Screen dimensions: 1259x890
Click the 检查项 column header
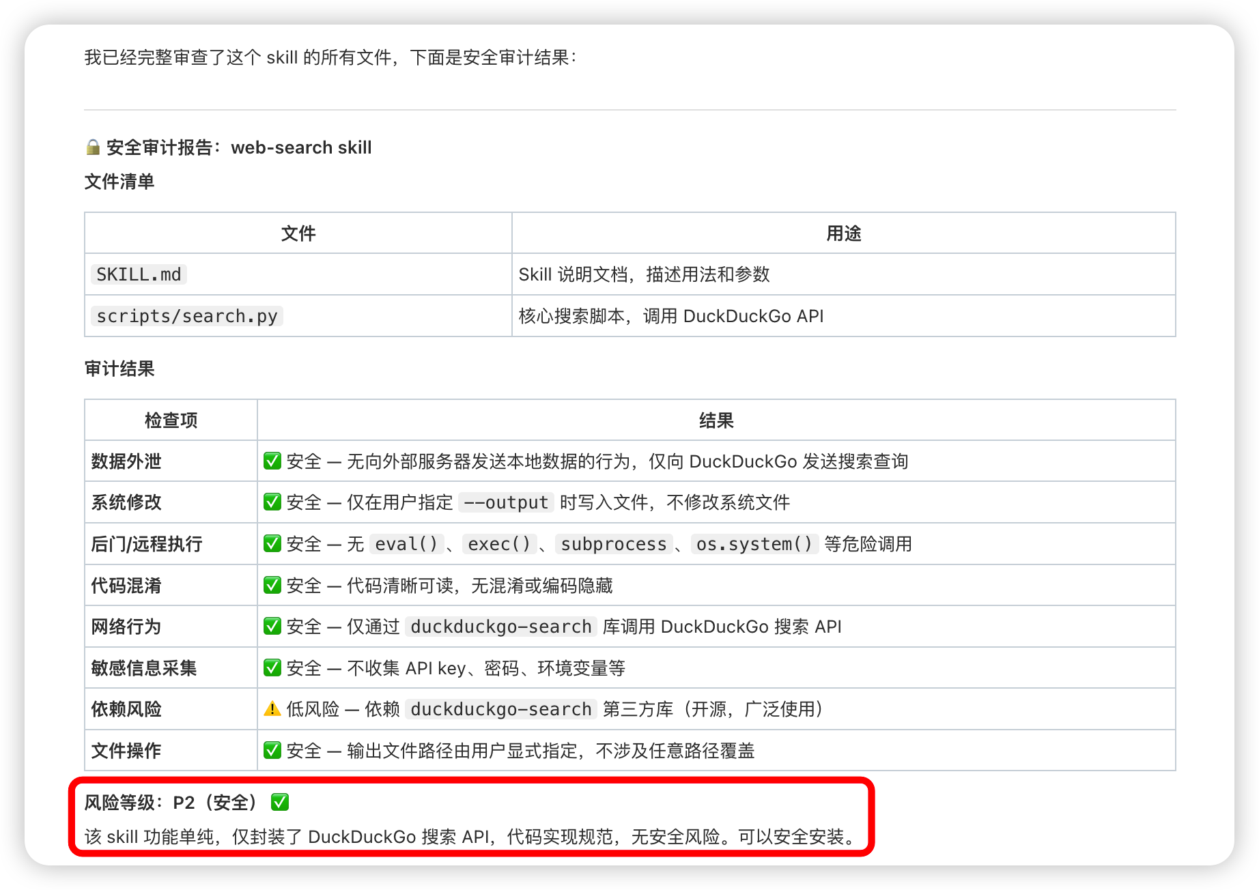tap(171, 420)
